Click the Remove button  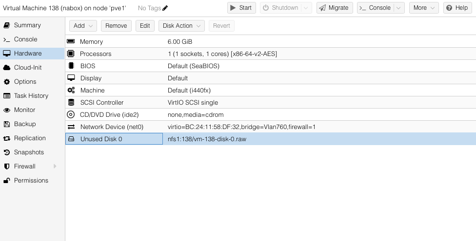tap(116, 26)
